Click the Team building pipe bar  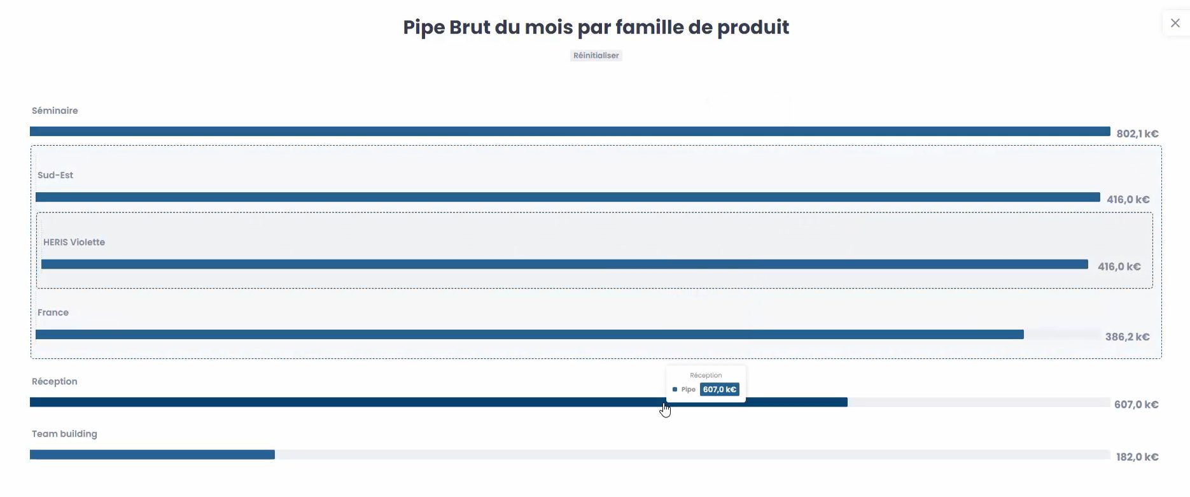pos(152,455)
